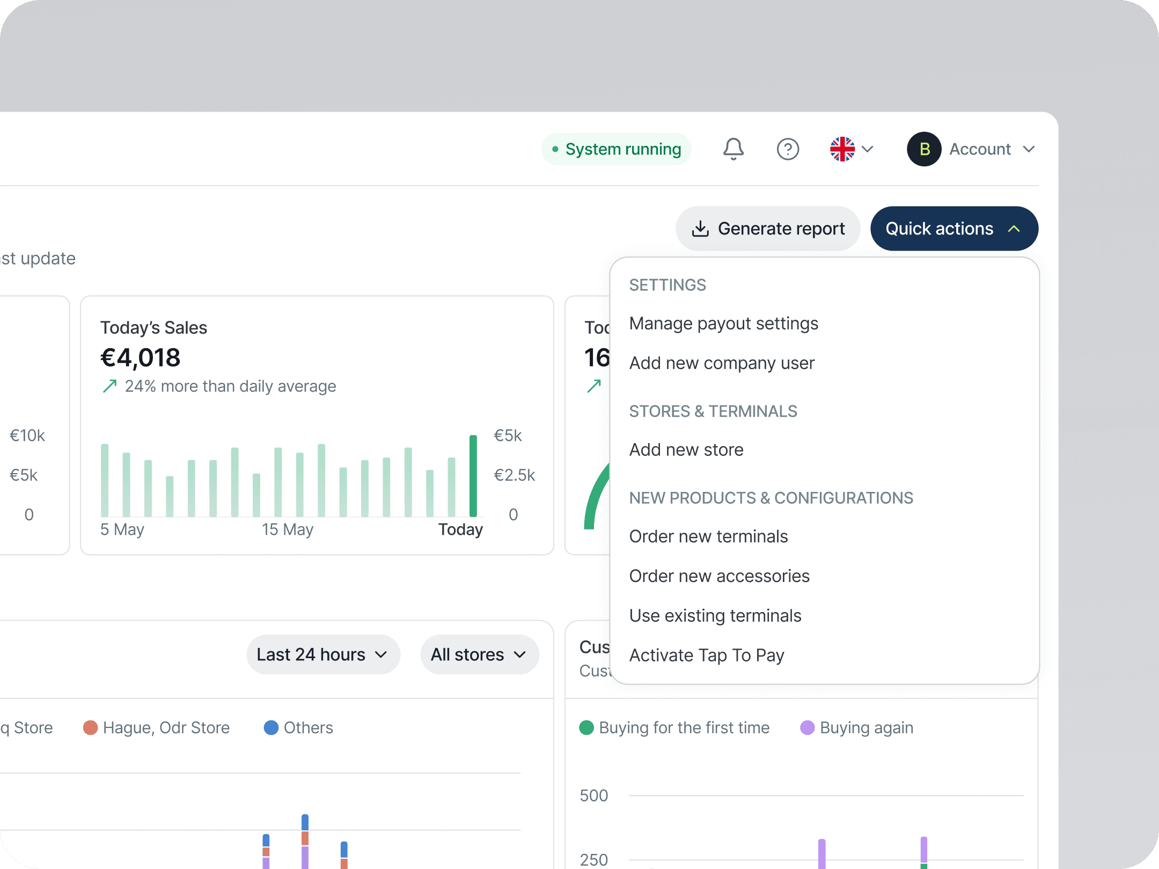Click the B account avatar
Screen dimensions: 1159x869
tap(924, 149)
